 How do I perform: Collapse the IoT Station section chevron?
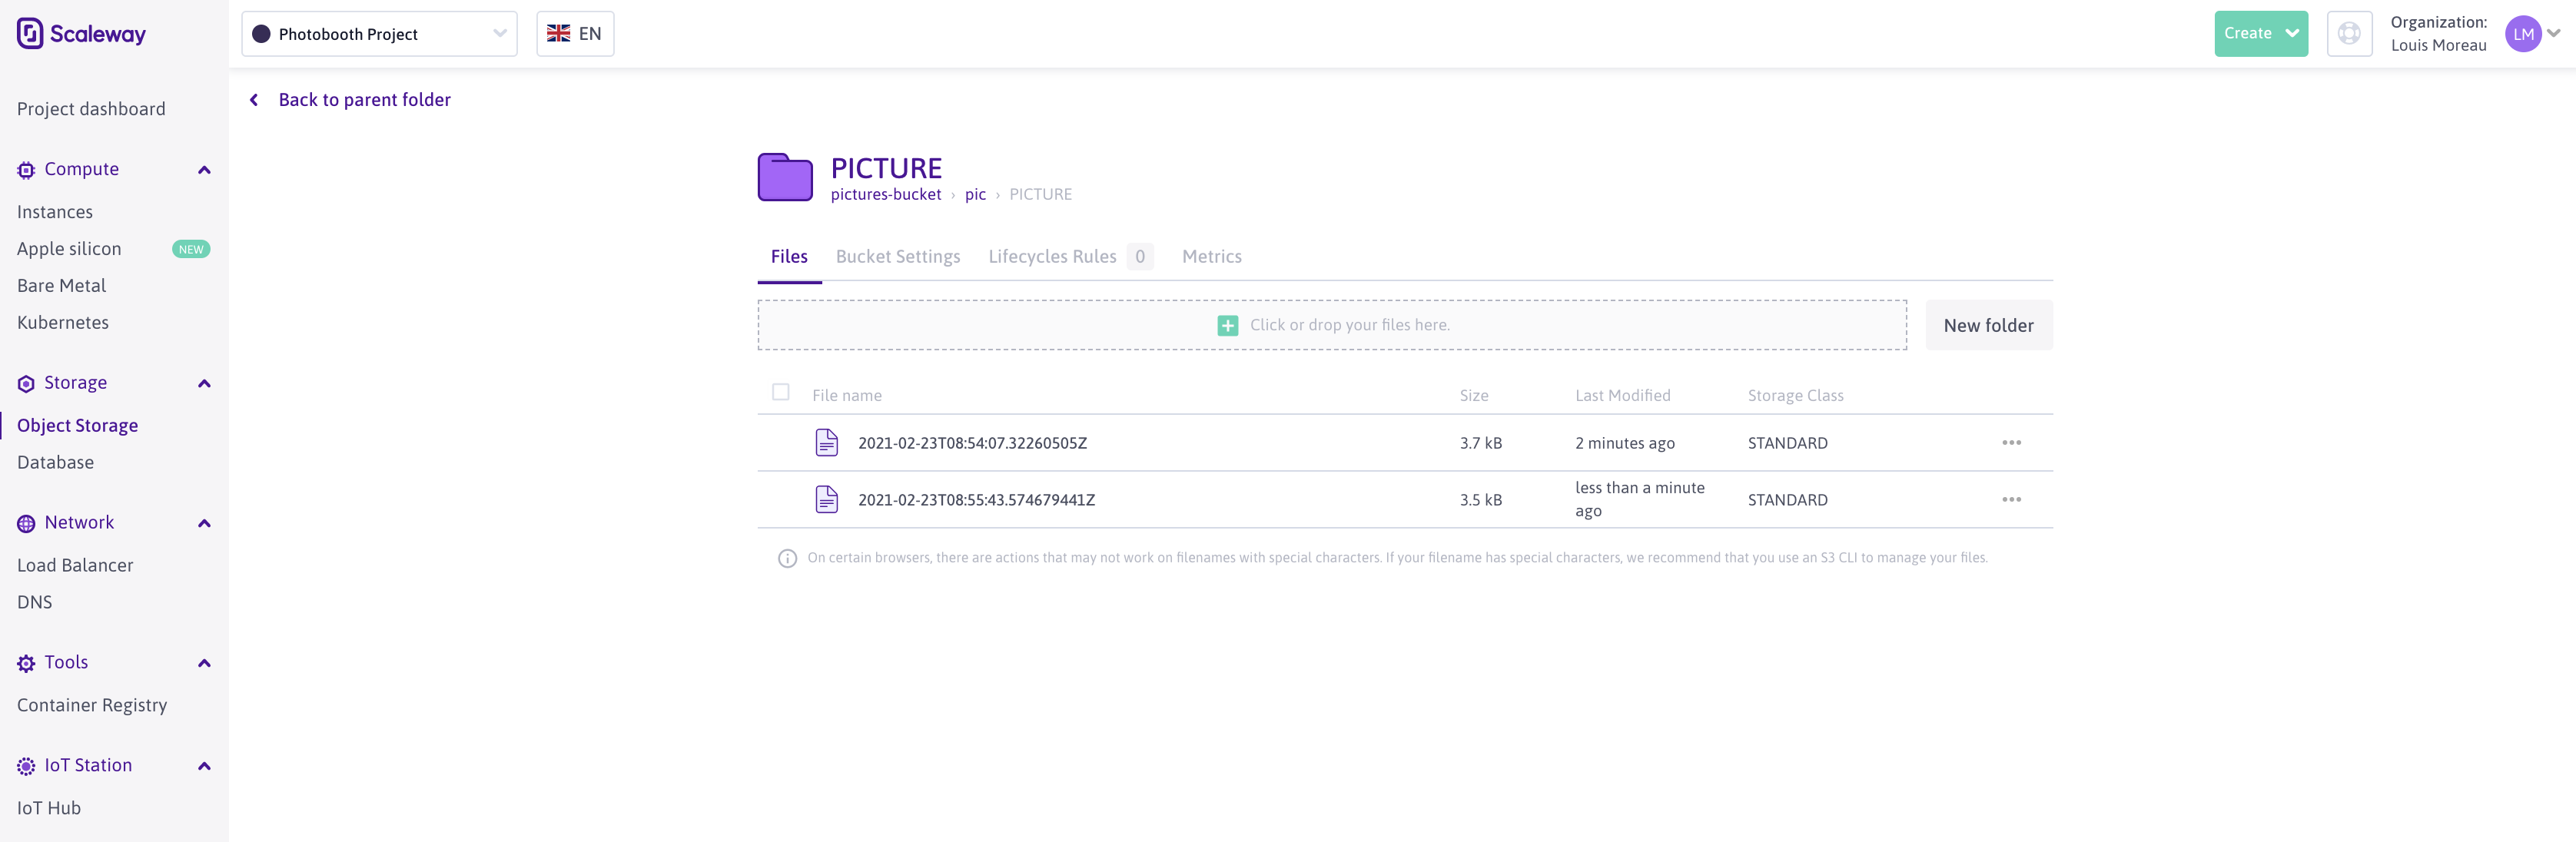[x=204, y=766]
